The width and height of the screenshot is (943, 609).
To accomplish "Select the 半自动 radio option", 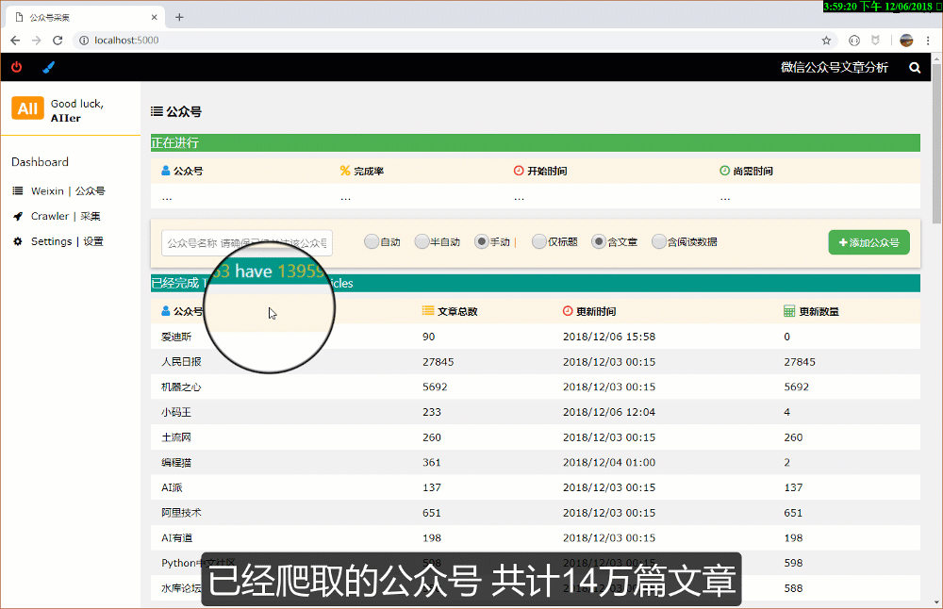I will pyautogui.click(x=422, y=241).
